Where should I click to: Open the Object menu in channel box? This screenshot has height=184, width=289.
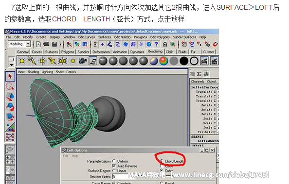click(212, 82)
